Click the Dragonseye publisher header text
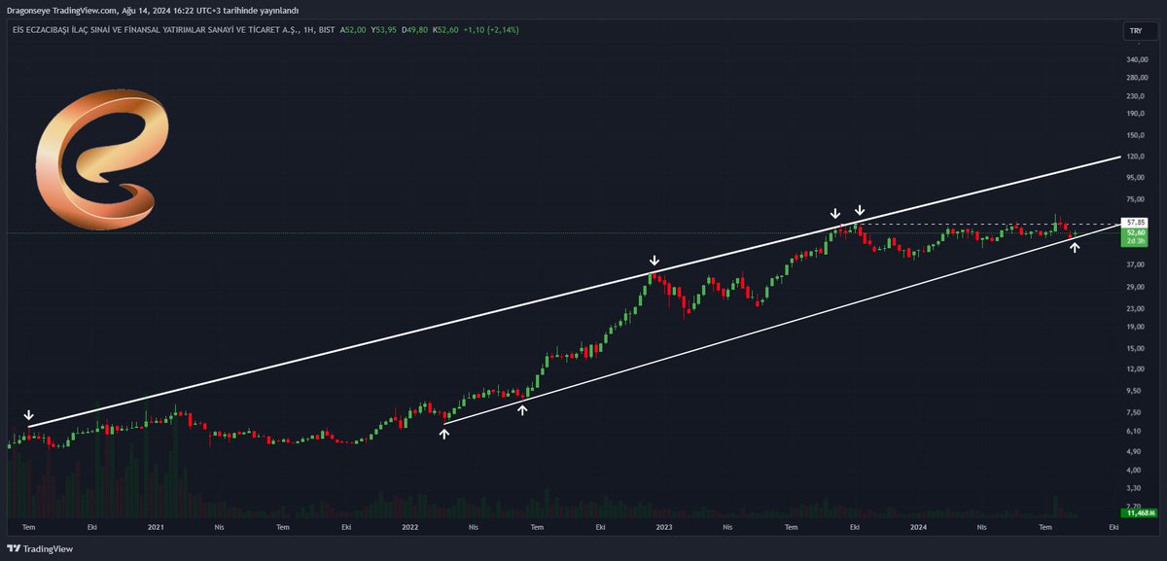The image size is (1167, 561). (x=153, y=10)
